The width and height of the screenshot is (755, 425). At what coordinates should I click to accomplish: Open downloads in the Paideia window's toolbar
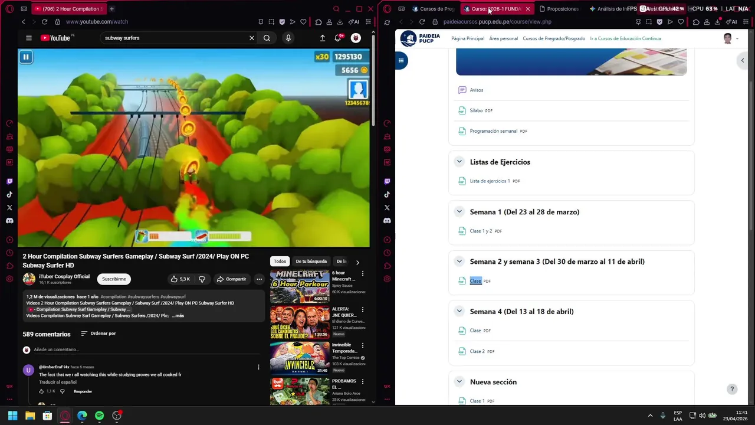717,22
